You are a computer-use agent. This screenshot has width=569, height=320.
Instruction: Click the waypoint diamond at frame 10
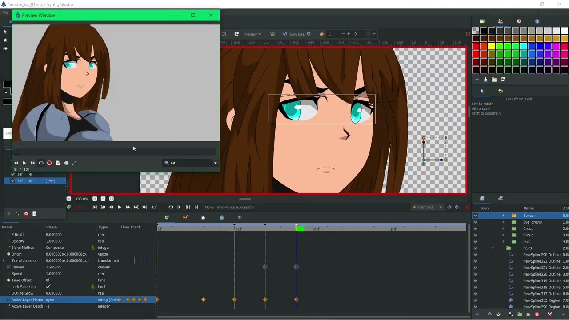(234, 300)
